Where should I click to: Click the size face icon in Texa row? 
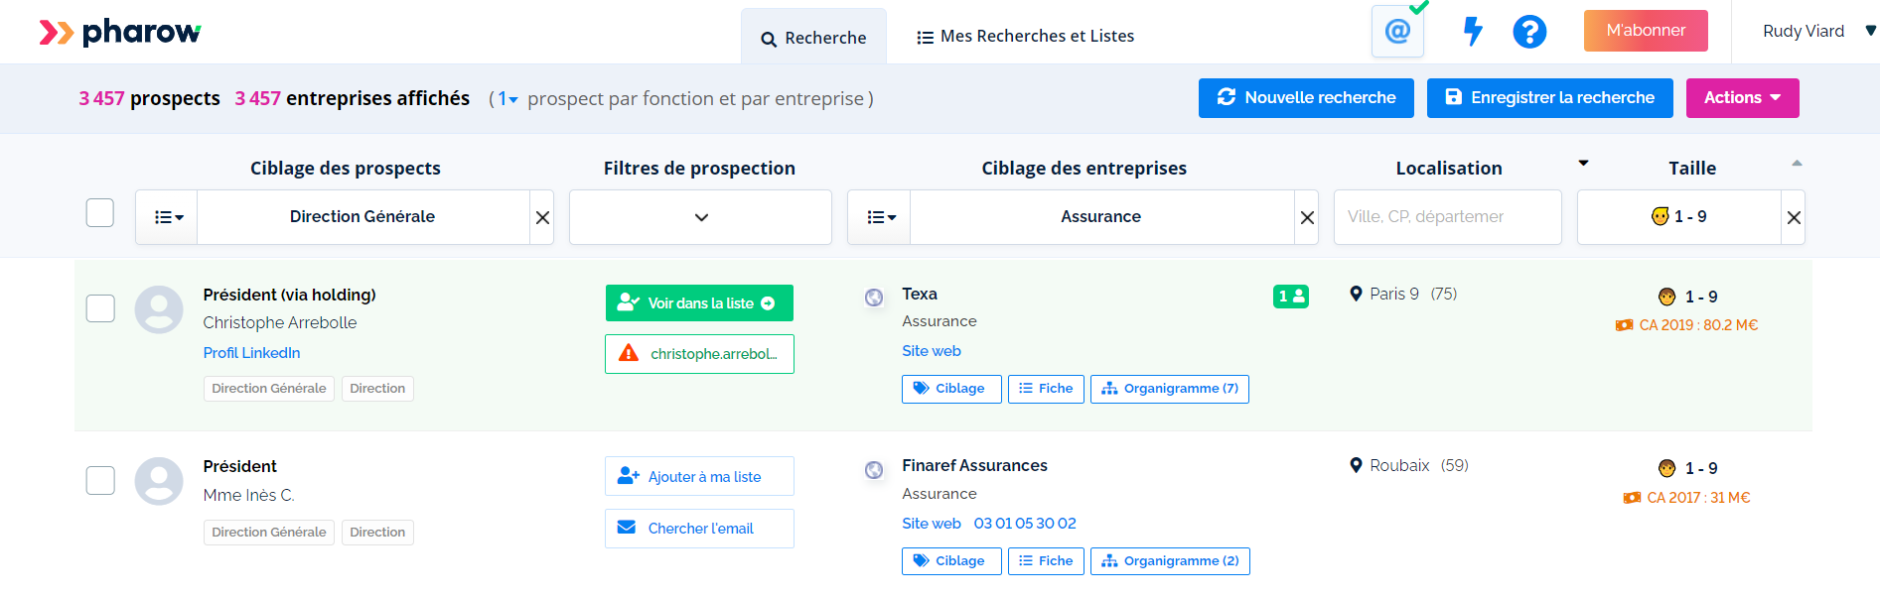1667,297
